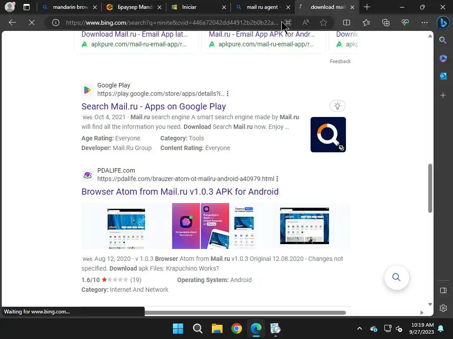Expand Google Play result options menu
This screenshot has width=453, height=339.
coord(228,94)
